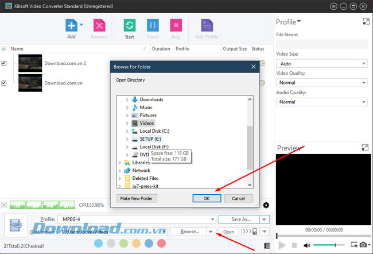This screenshot has width=373, height=254.
Task: Confirm folder selection with OK
Action: 207,198
